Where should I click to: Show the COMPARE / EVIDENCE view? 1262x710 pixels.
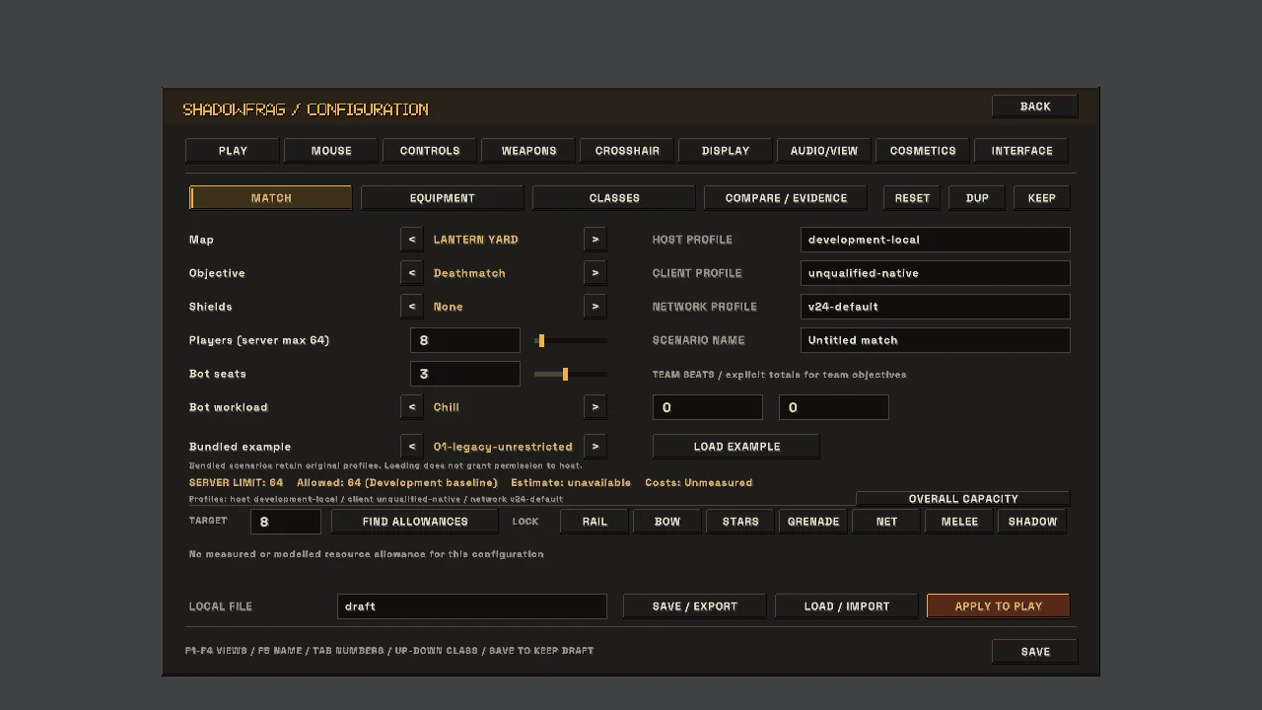(x=786, y=198)
